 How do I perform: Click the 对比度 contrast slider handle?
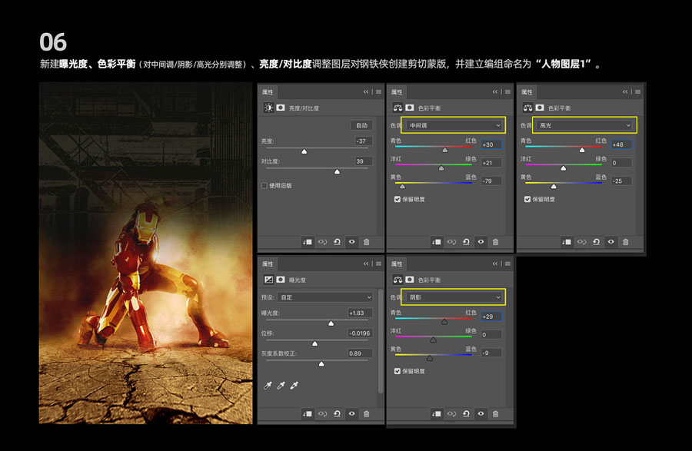coord(337,172)
